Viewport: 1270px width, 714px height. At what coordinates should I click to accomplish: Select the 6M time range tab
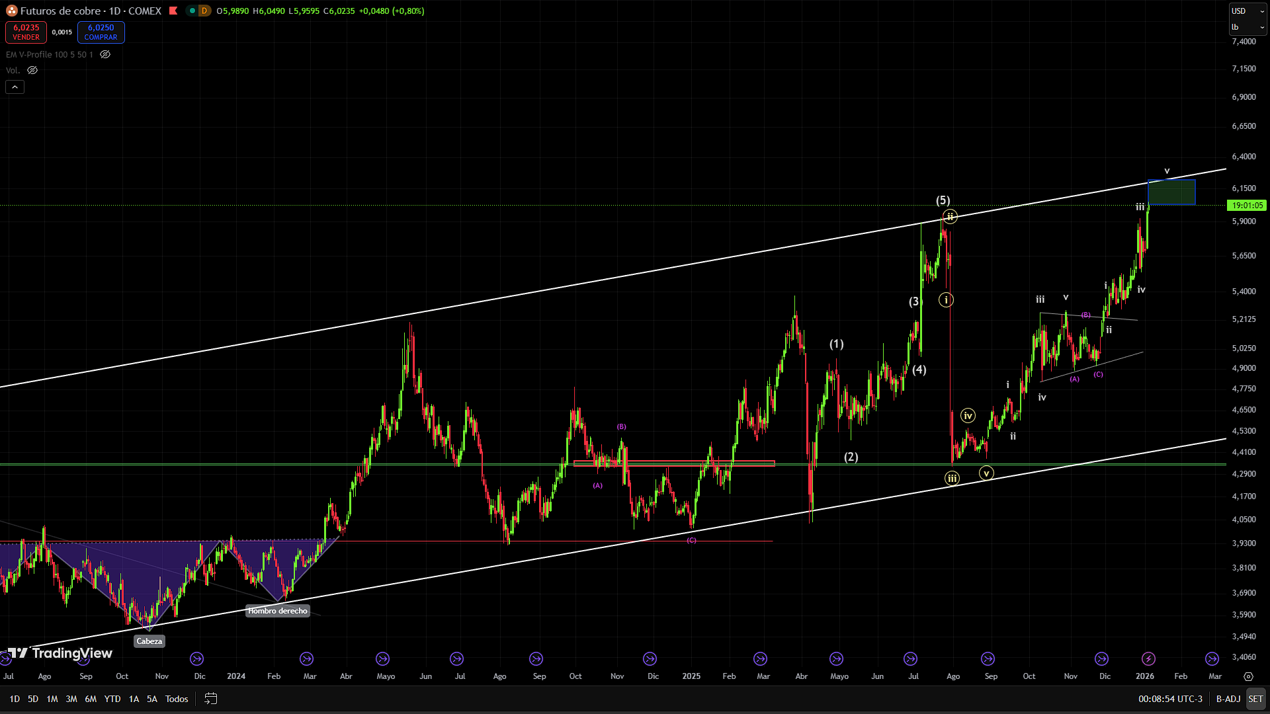(91, 699)
